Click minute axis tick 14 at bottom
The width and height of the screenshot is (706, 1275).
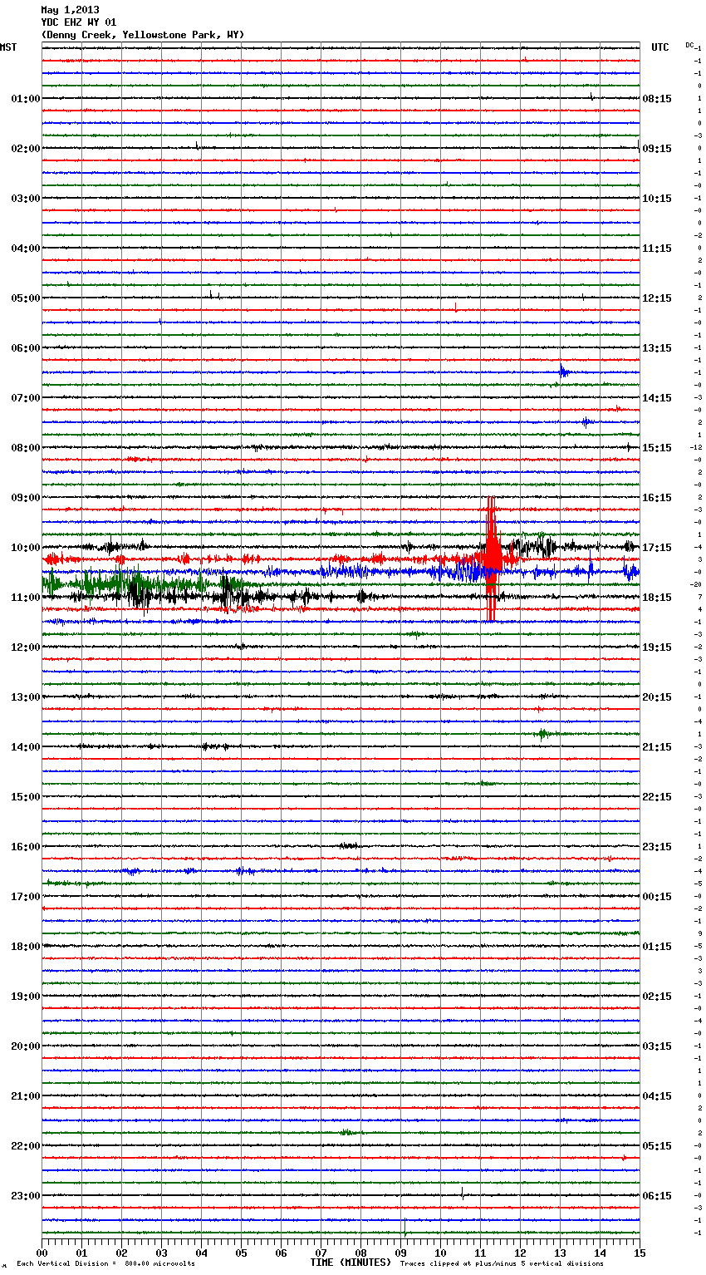pyautogui.click(x=600, y=1253)
